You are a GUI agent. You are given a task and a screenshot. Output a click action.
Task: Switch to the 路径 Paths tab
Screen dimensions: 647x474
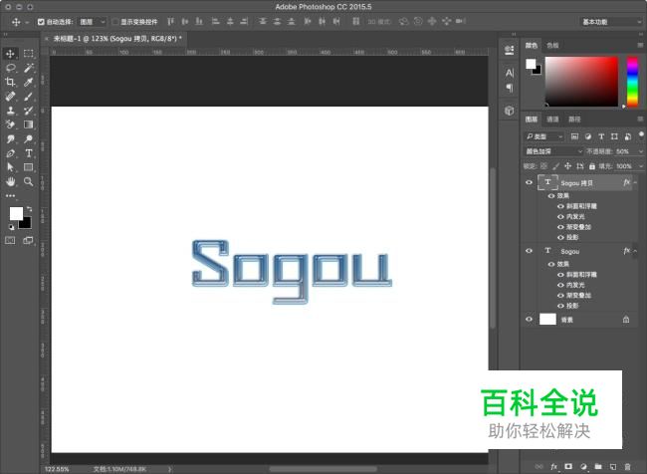tap(574, 119)
